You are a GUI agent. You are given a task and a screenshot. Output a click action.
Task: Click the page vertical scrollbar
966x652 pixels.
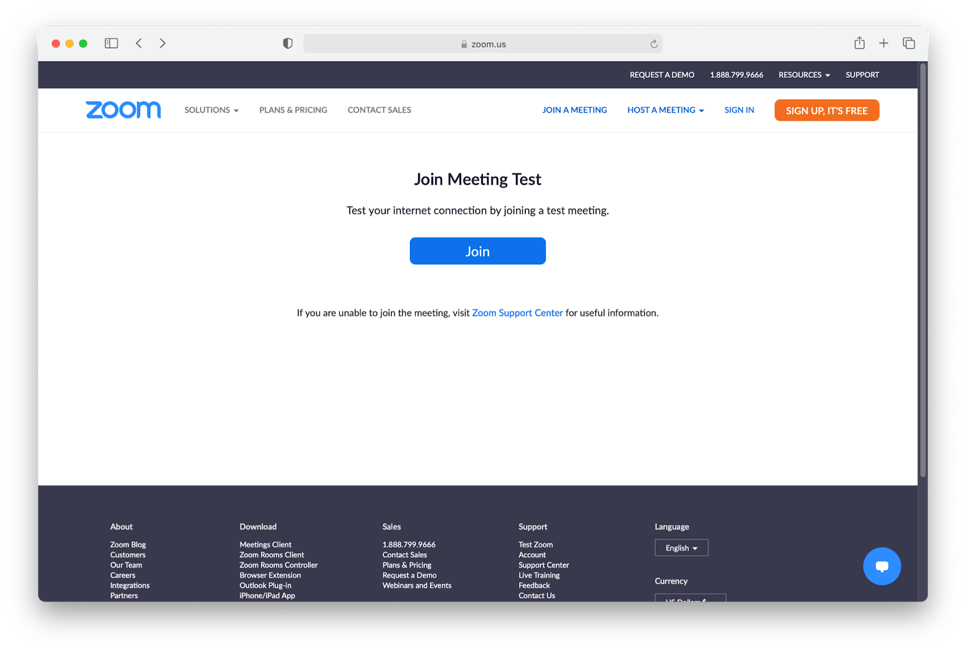(923, 270)
